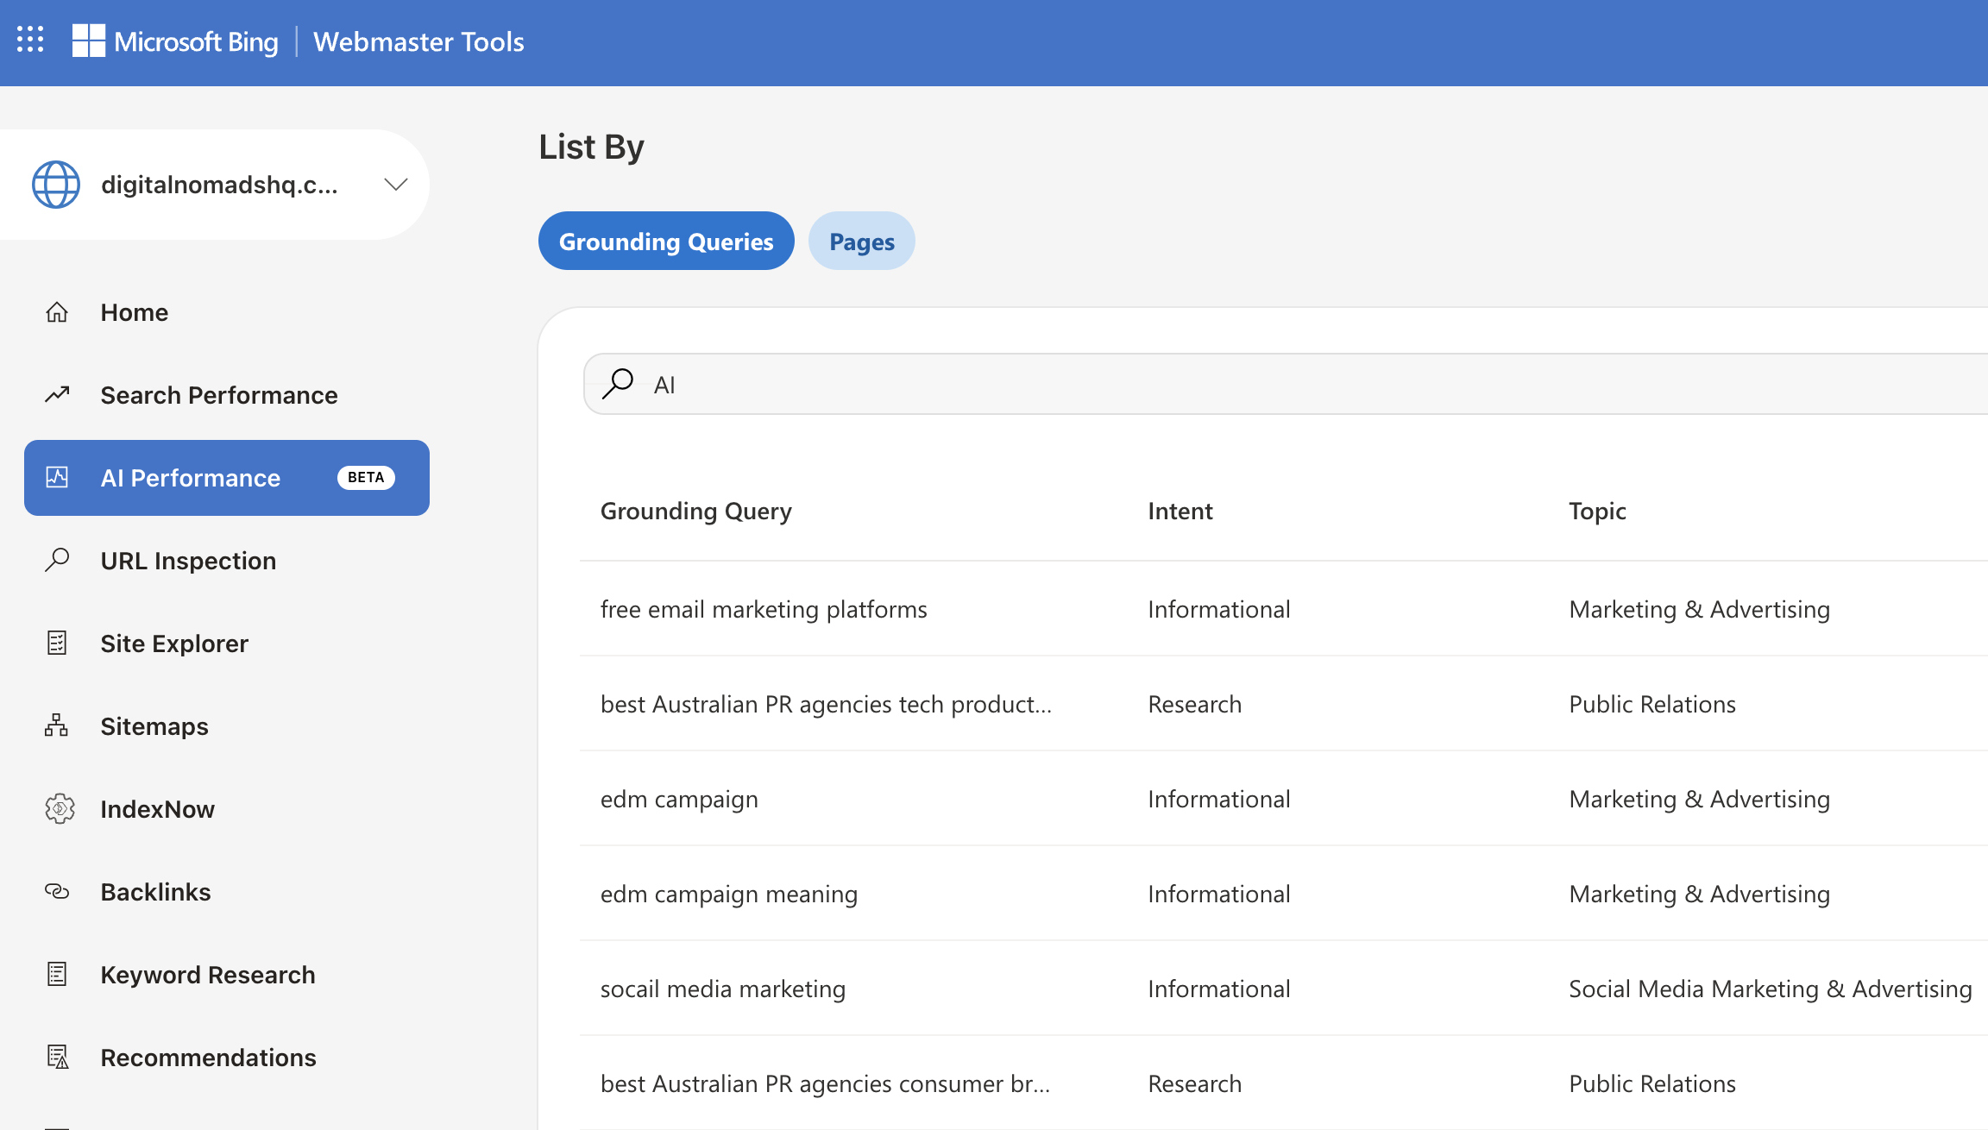Click the grounding query search field
The width and height of the screenshot is (1988, 1130).
(x=1286, y=384)
